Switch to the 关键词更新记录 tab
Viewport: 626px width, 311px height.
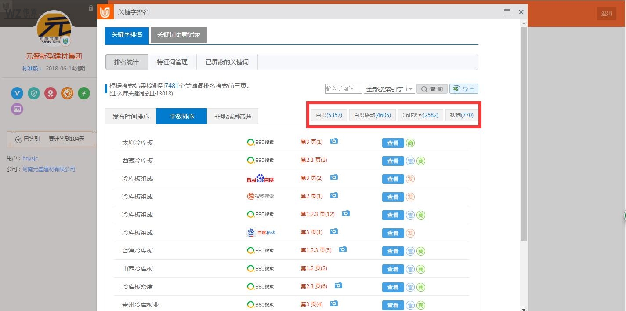178,35
